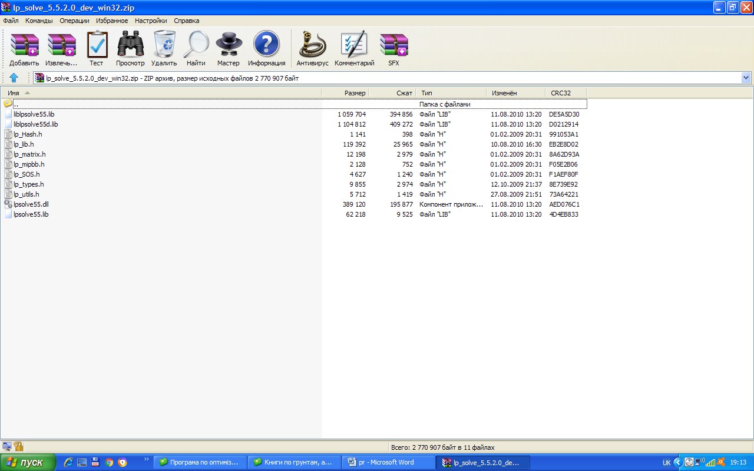
Task: Click the пуск Start button
Action: tap(28, 463)
